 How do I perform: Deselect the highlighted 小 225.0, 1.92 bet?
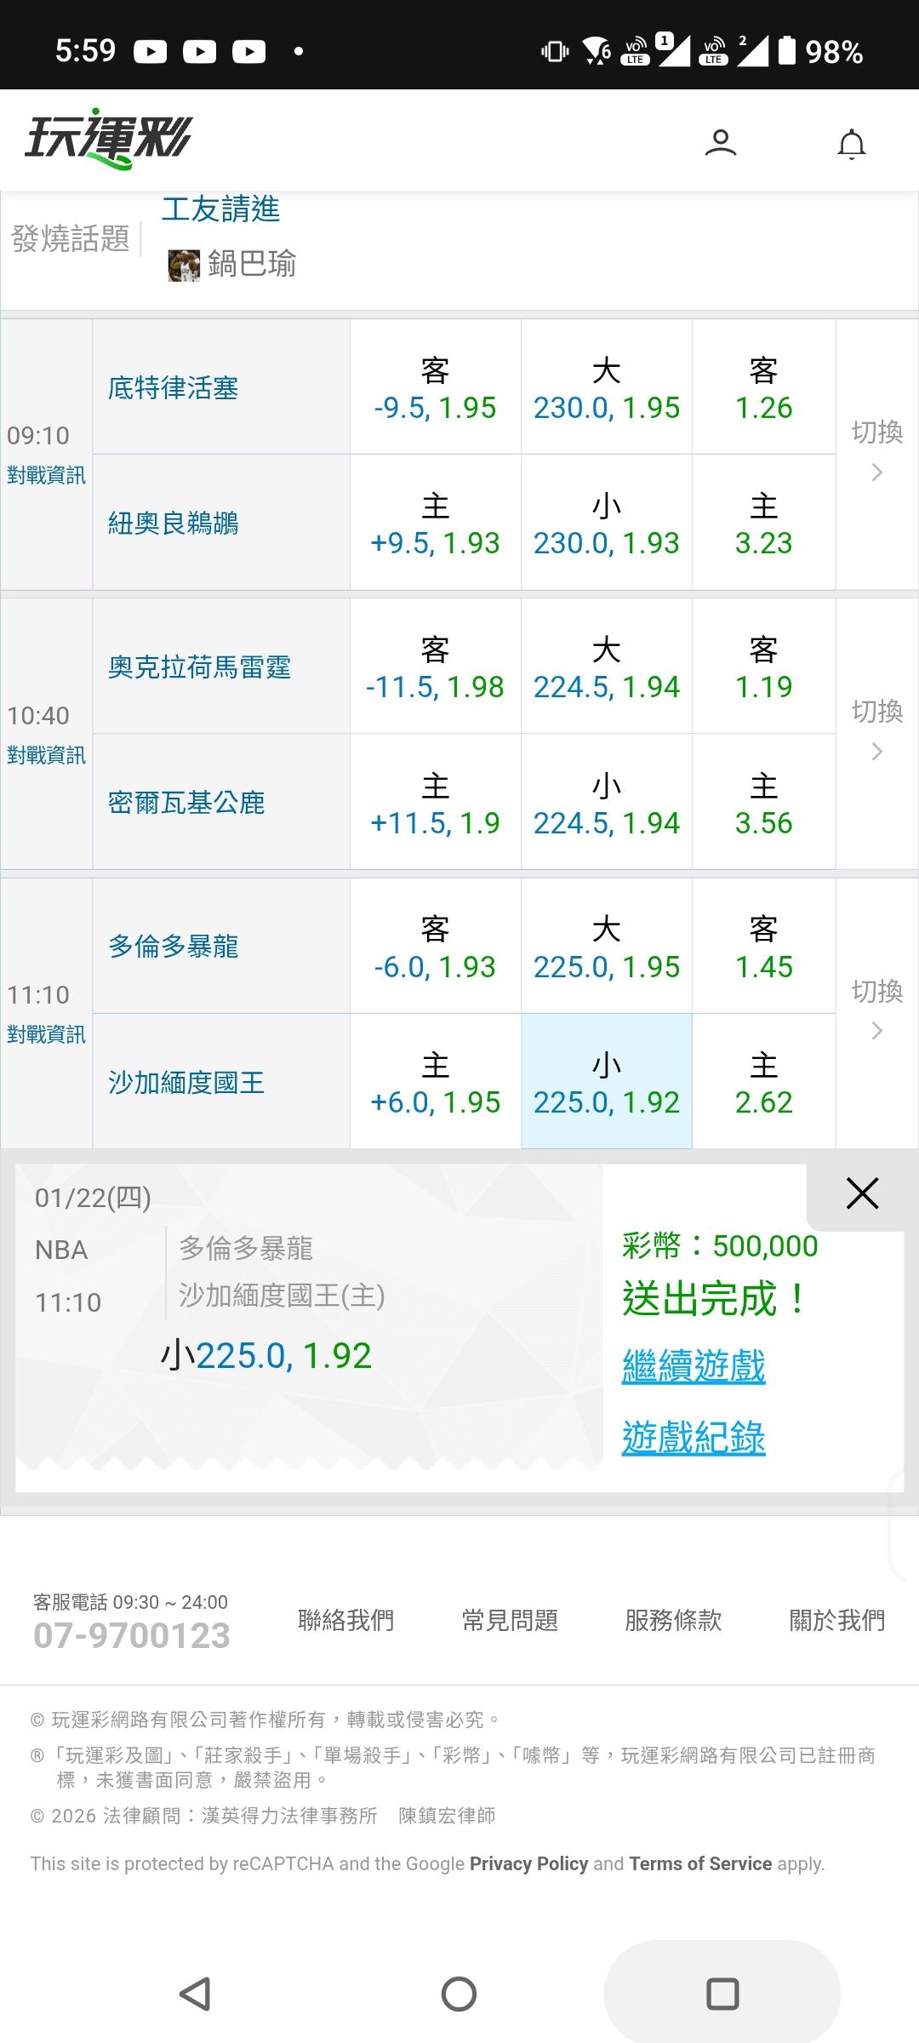(606, 1083)
